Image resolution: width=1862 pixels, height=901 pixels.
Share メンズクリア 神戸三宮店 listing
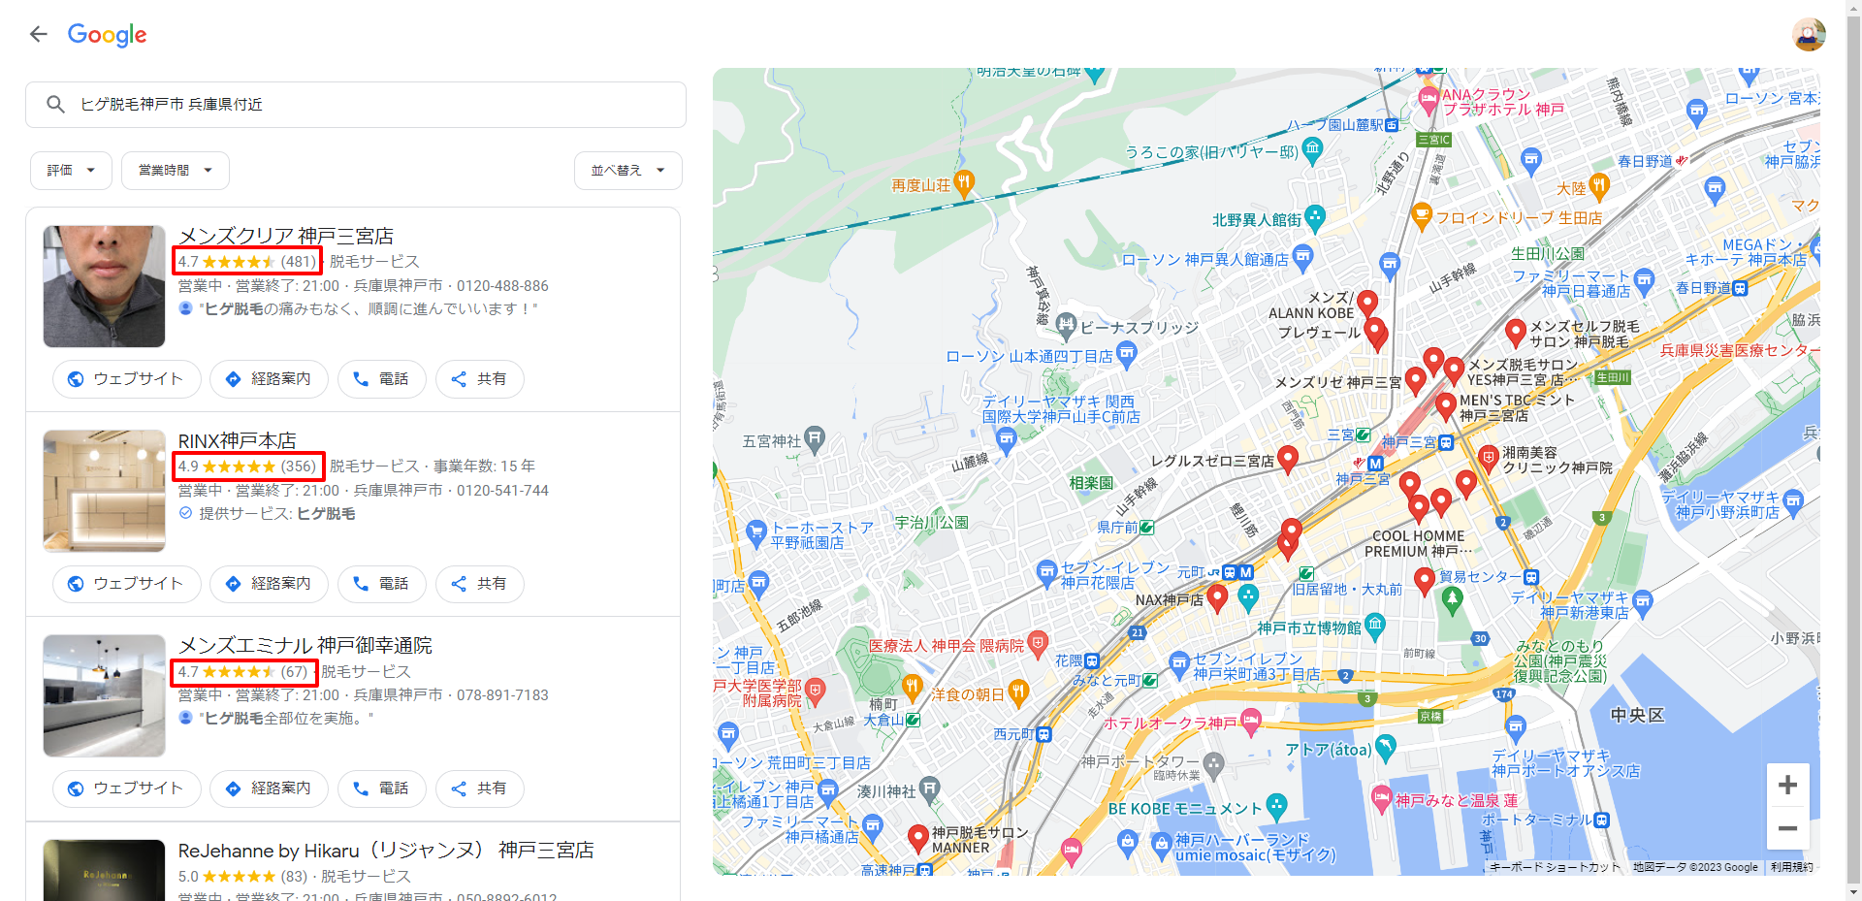479,378
